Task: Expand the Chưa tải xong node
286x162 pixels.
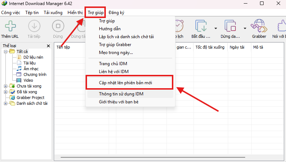Action: (6, 86)
